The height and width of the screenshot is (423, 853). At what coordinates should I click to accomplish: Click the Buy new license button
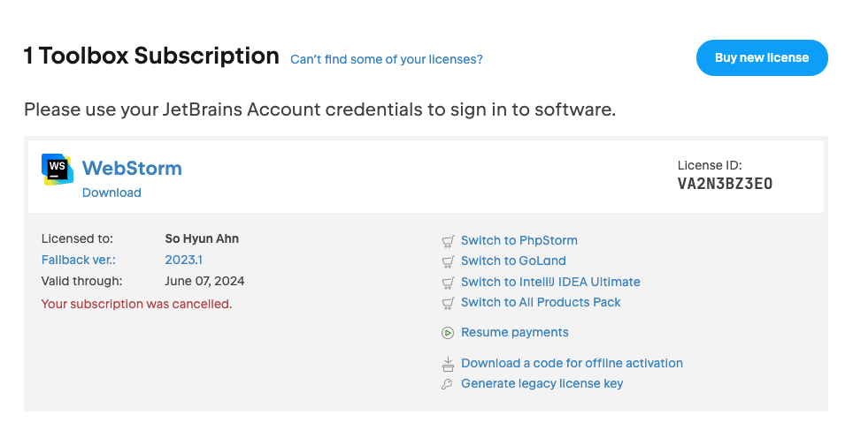(x=762, y=57)
